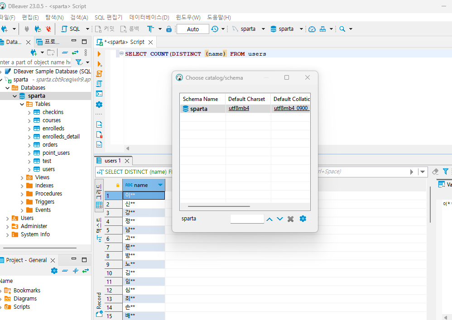This screenshot has width=452, height=320.
Task: Toggle the Record panel side tab
Action: coord(99,305)
